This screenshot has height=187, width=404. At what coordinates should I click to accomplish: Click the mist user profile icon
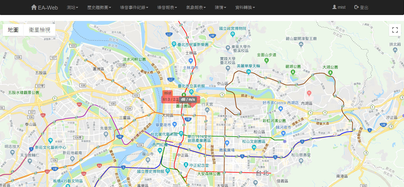pyautogui.click(x=334, y=7)
